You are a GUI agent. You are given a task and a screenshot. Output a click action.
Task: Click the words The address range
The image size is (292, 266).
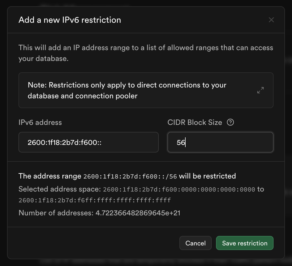click(x=50, y=176)
